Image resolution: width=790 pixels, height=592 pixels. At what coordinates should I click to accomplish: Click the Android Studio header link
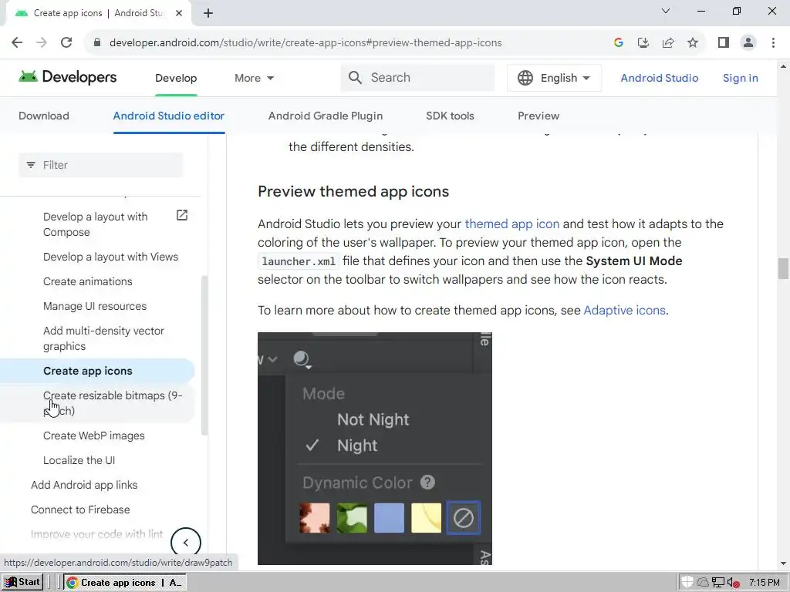[x=659, y=78]
